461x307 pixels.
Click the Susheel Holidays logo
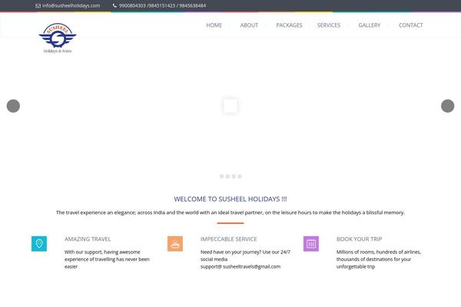tap(58, 38)
